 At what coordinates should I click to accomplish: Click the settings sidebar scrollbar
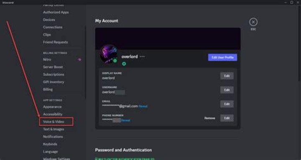click(x=85, y=62)
